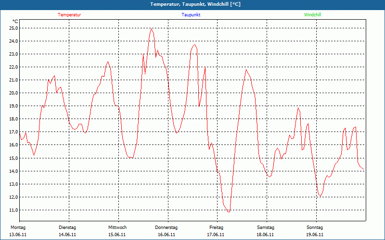The image size is (385, 240).
Task: Click the green Windchill legend label
Action: 312,15
